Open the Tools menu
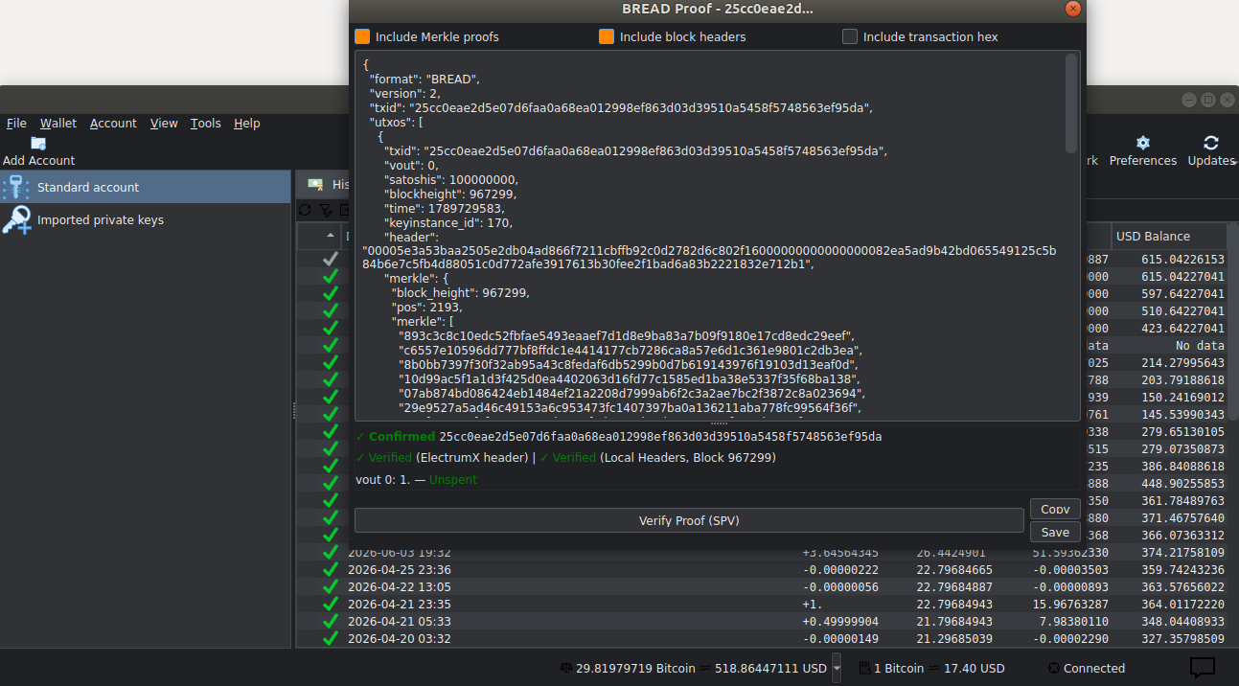Viewport: 1239px width, 686px height. pos(205,123)
